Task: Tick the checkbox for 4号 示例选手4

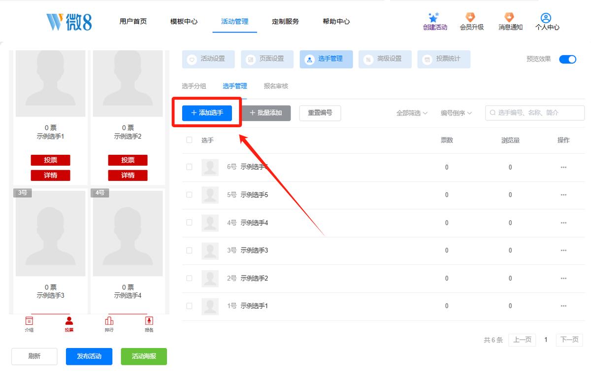Action: 189,222
